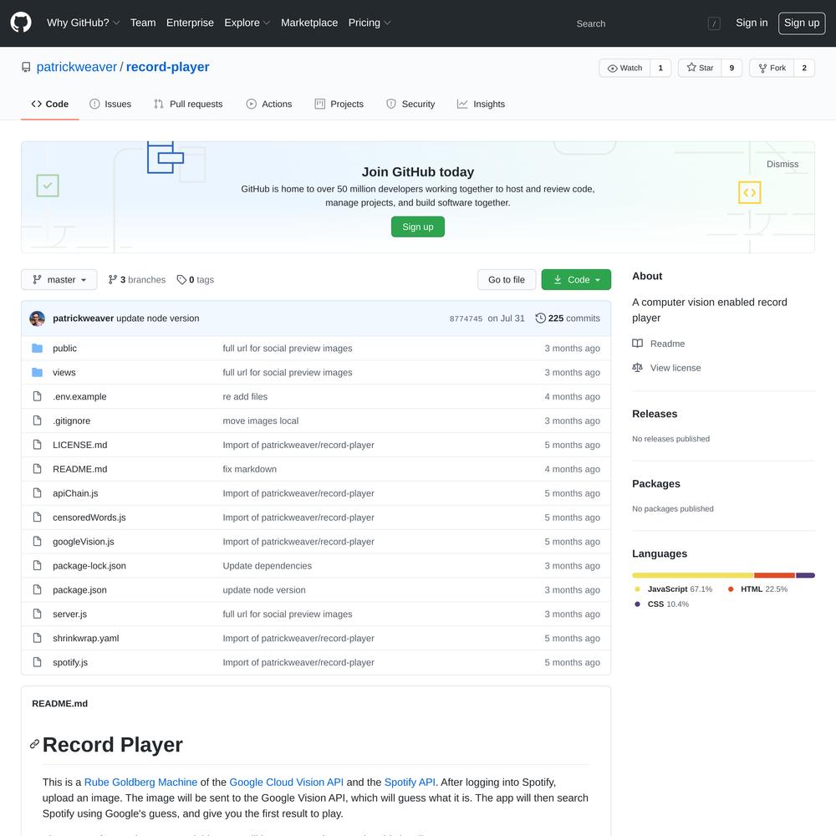This screenshot has height=836, width=836.
Task: Open commit hash 8774745
Action: coord(466,319)
